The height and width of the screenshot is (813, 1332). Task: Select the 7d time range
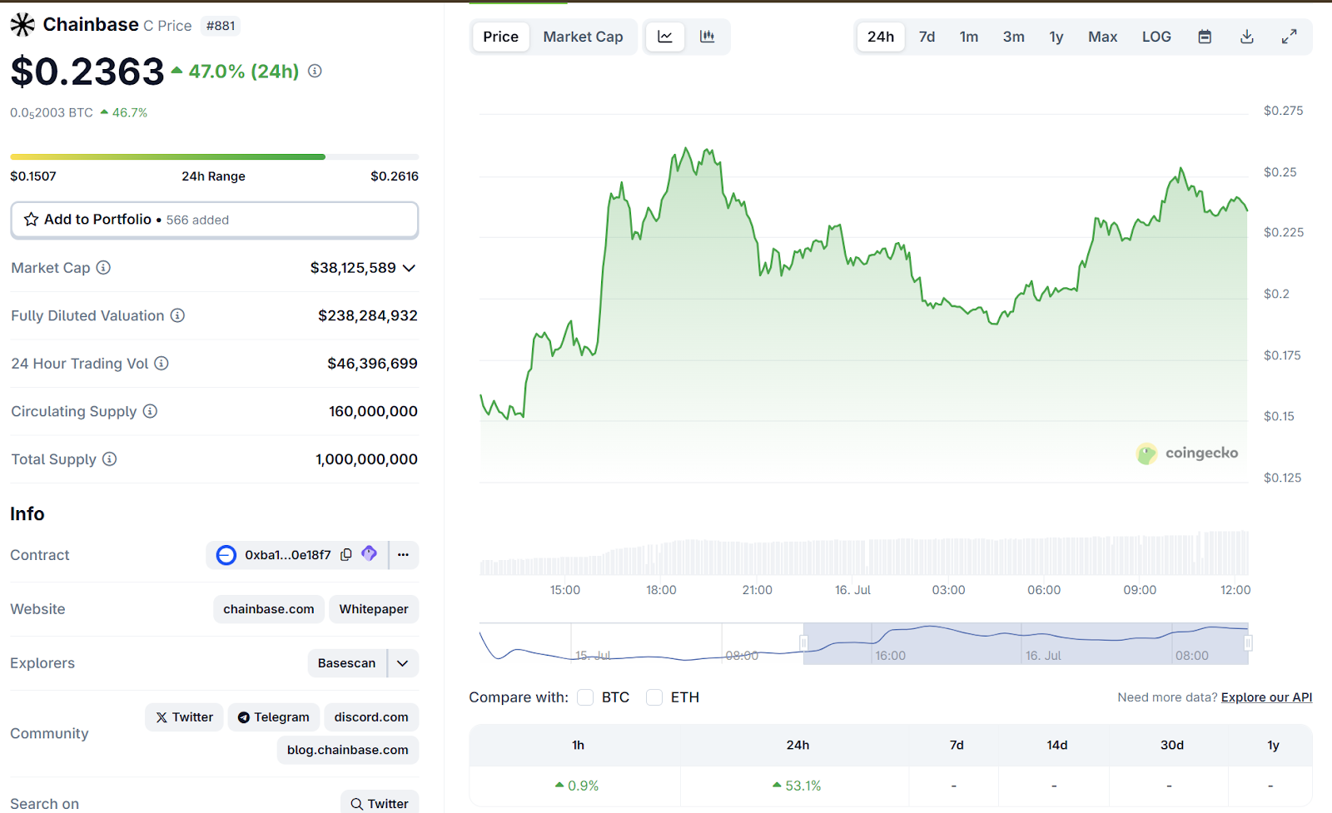click(x=927, y=37)
